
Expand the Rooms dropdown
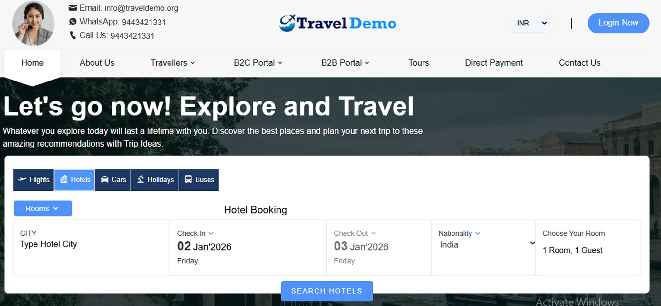(x=43, y=208)
